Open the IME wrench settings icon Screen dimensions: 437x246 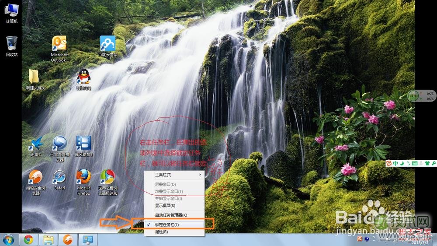coord(434,163)
